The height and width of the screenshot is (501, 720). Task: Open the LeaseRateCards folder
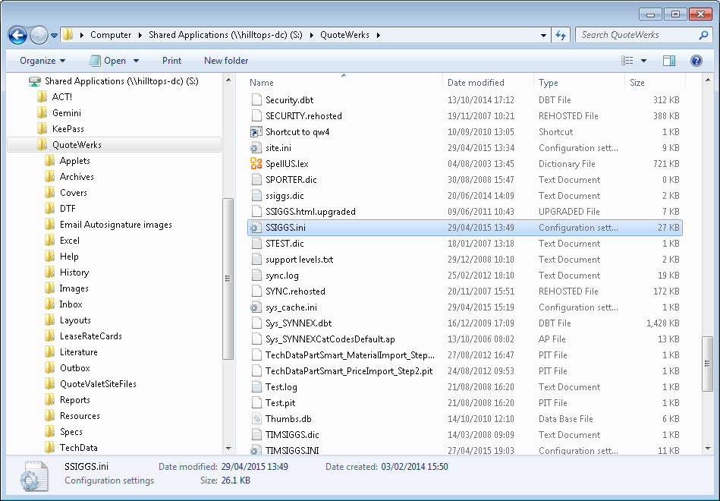pyautogui.click(x=91, y=336)
